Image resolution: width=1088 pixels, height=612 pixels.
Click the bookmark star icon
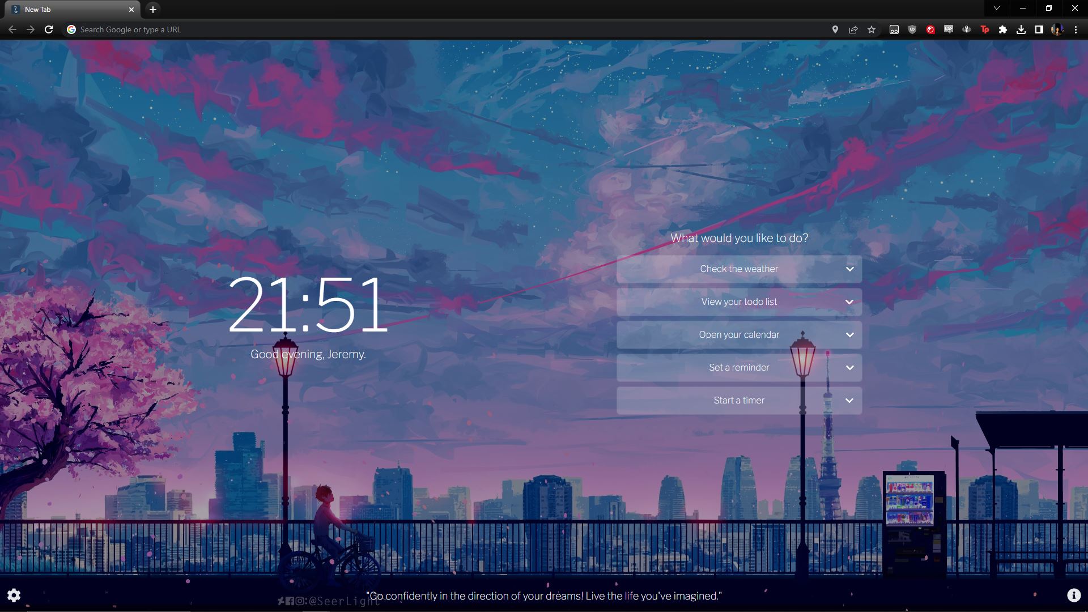872,29
